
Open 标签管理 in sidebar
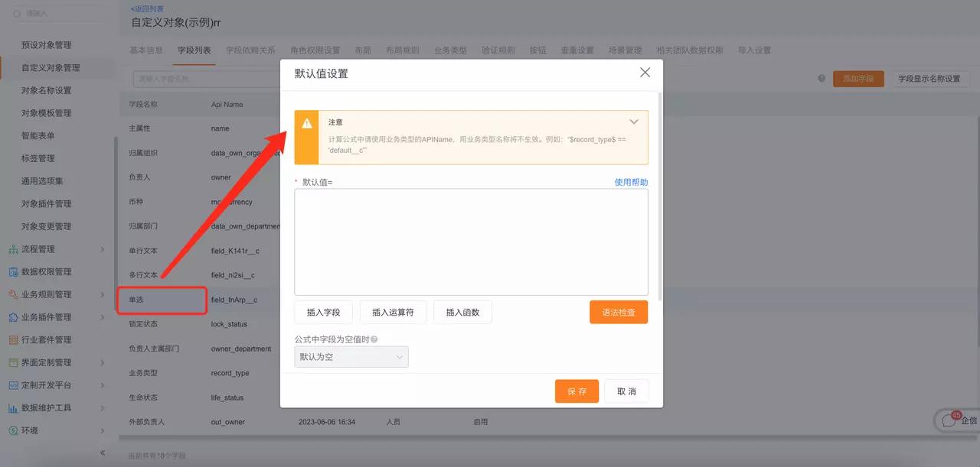tap(38, 158)
